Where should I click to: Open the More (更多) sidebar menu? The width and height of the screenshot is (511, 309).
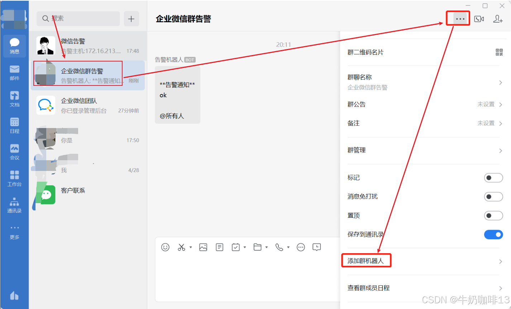coord(14,232)
